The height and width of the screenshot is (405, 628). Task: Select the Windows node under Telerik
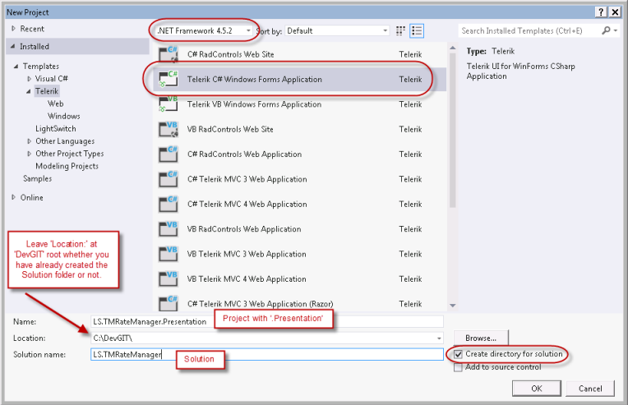pos(63,116)
